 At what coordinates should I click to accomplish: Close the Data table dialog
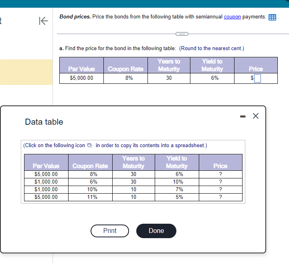256,116
